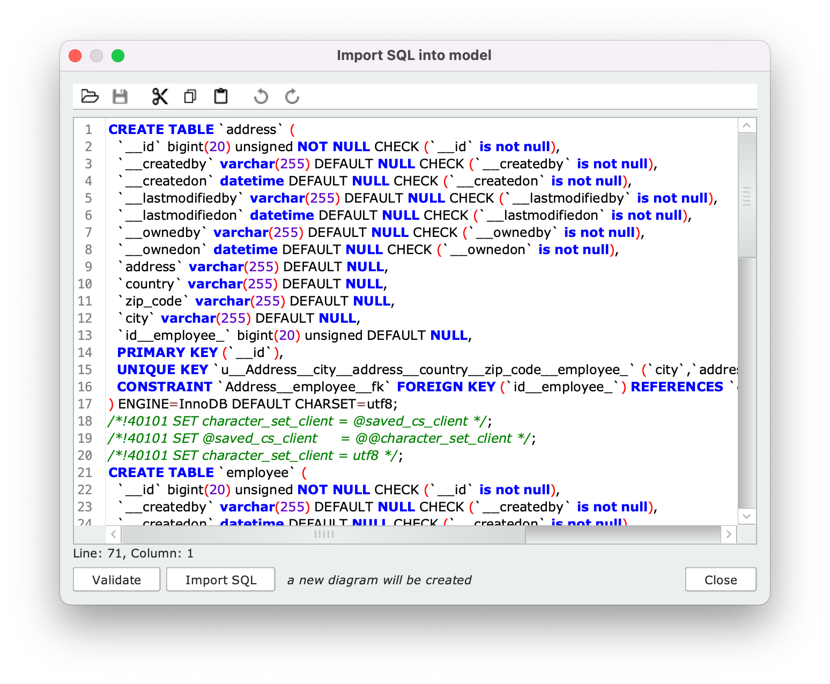Click line number 17 in the gutter
The width and height of the screenshot is (830, 684).
[85, 404]
